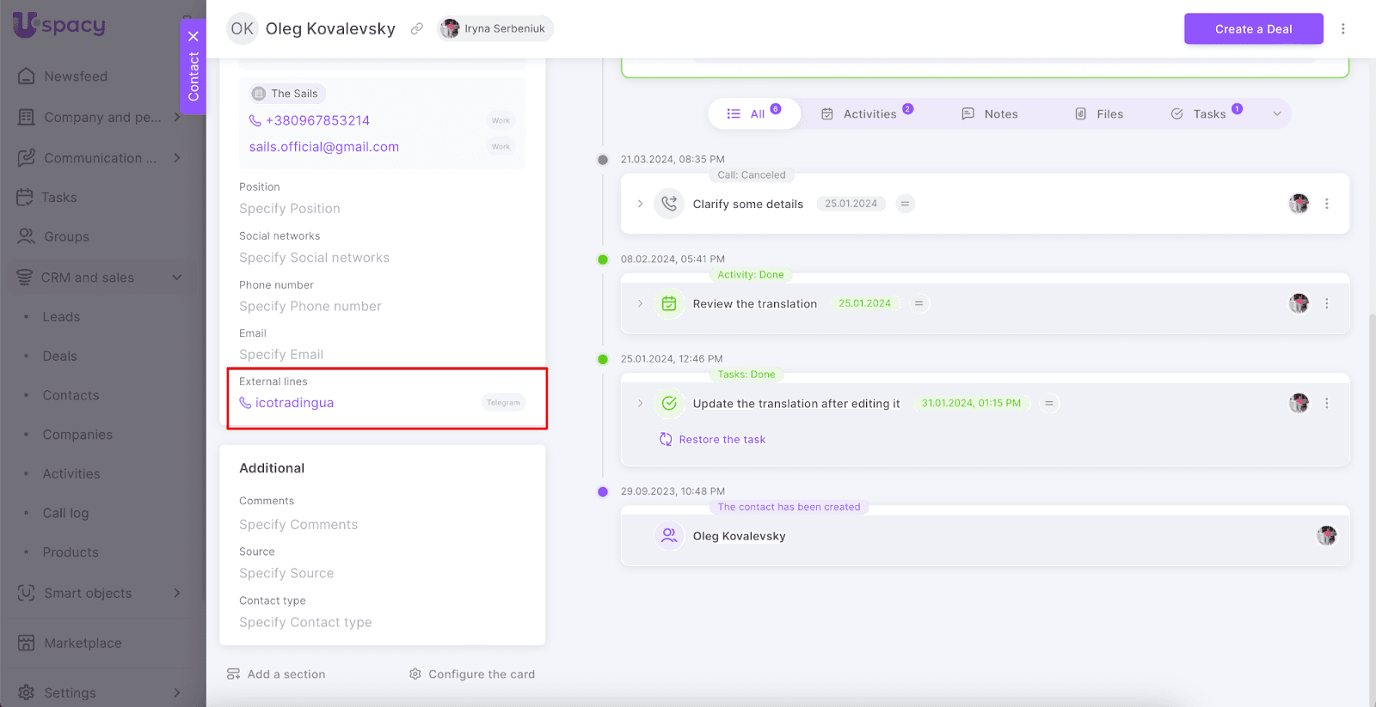
Task: Open the dropdown arrow after the Tasks tab
Action: click(1277, 114)
